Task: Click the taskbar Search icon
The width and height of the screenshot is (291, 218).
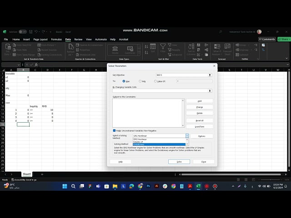Action: click(73, 186)
